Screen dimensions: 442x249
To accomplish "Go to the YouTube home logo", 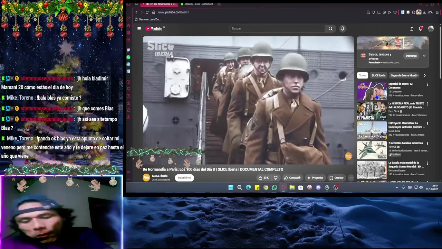I will tap(155, 29).
